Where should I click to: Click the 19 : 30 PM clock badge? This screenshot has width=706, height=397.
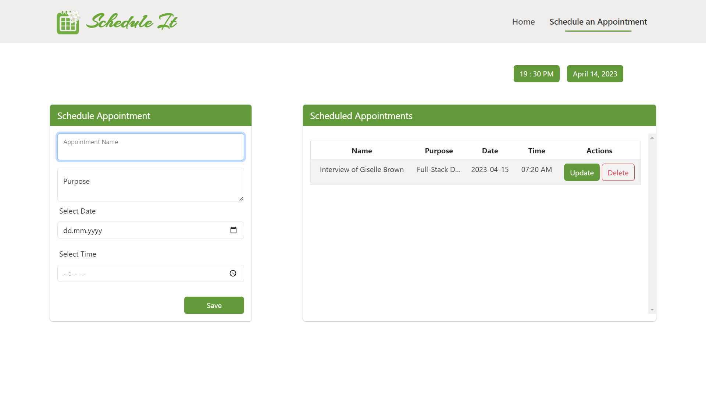(536, 74)
